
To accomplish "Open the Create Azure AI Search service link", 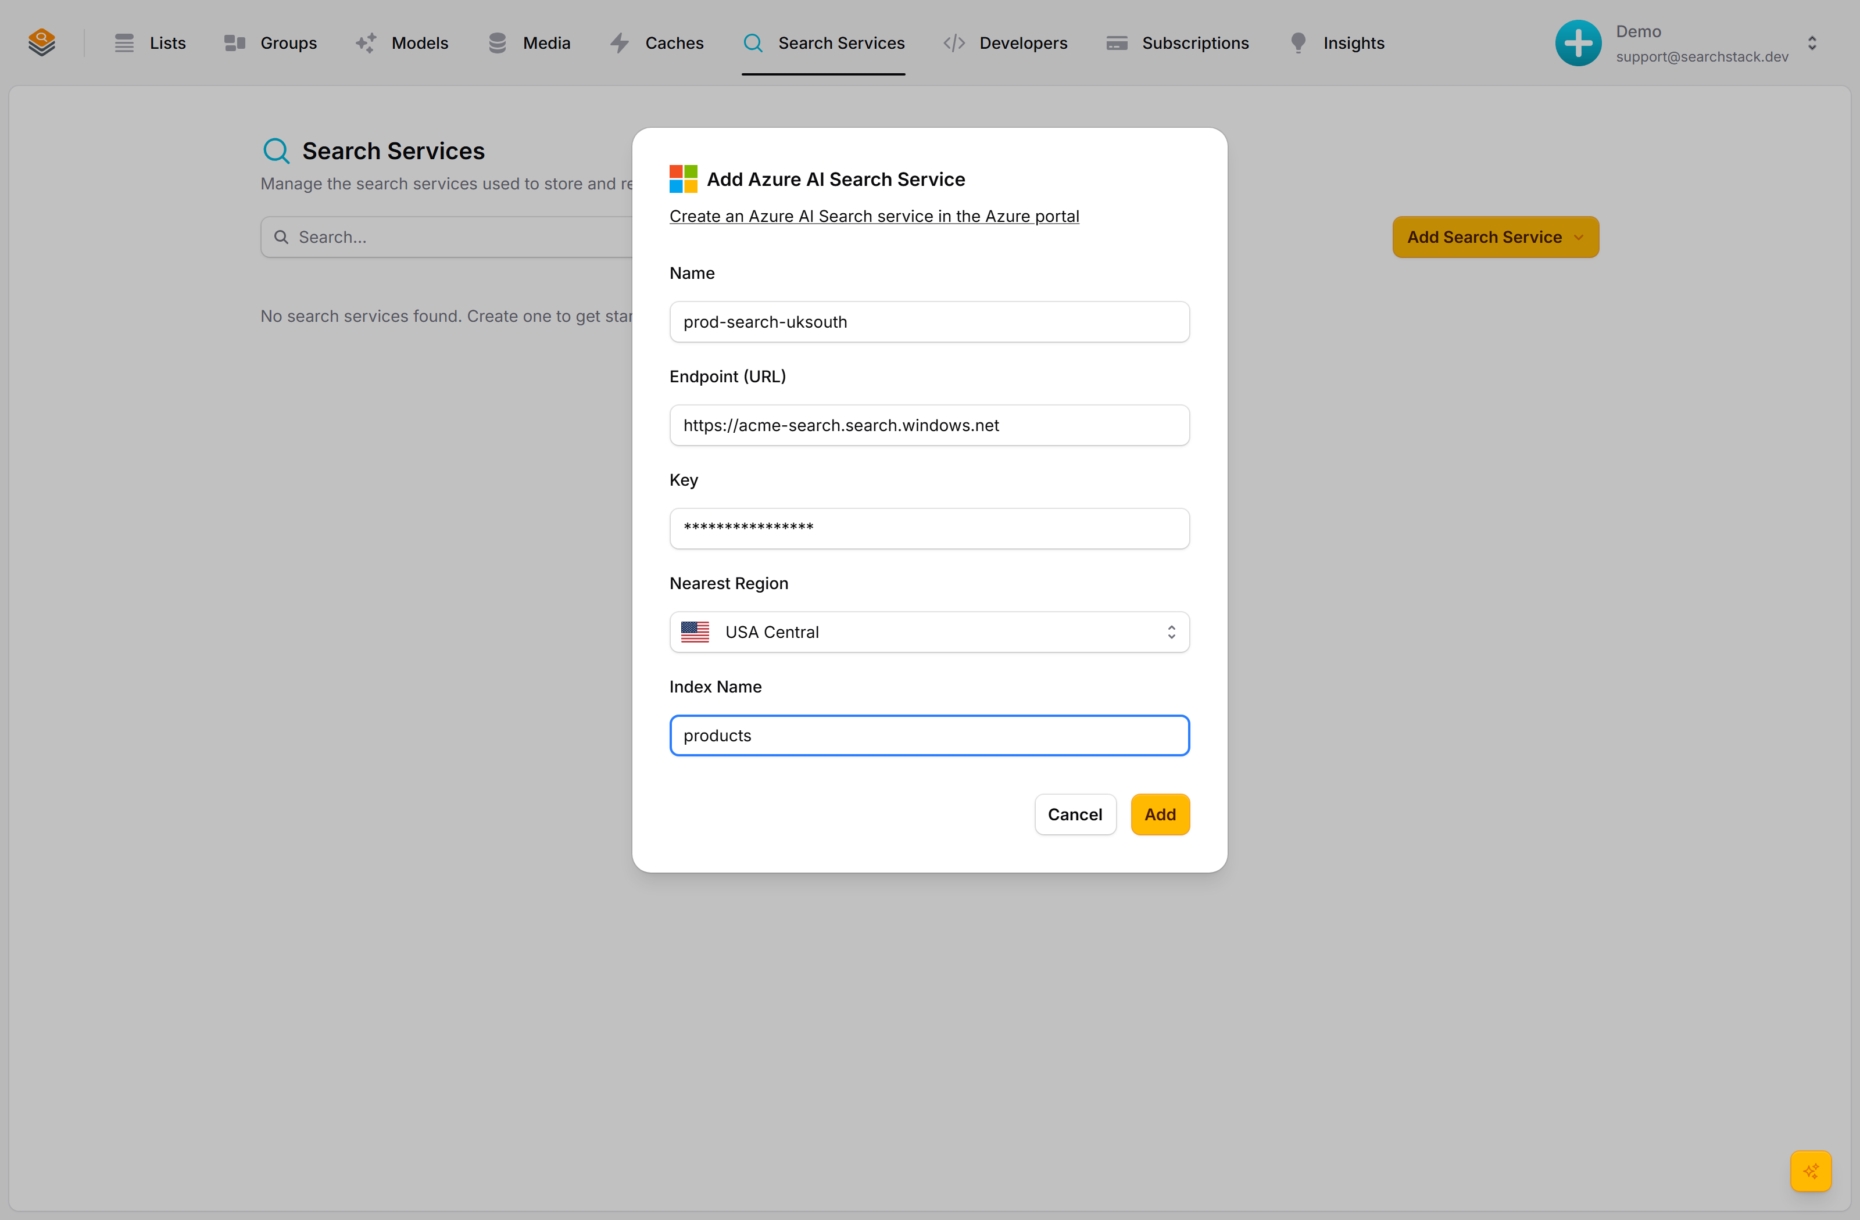I will [x=874, y=216].
